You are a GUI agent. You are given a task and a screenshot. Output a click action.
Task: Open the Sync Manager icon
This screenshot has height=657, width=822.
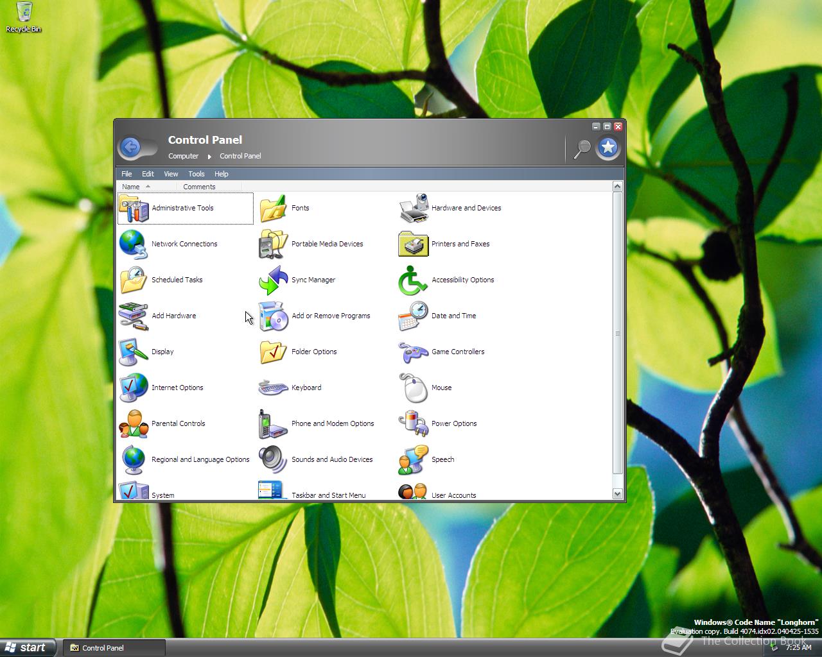(x=274, y=280)
